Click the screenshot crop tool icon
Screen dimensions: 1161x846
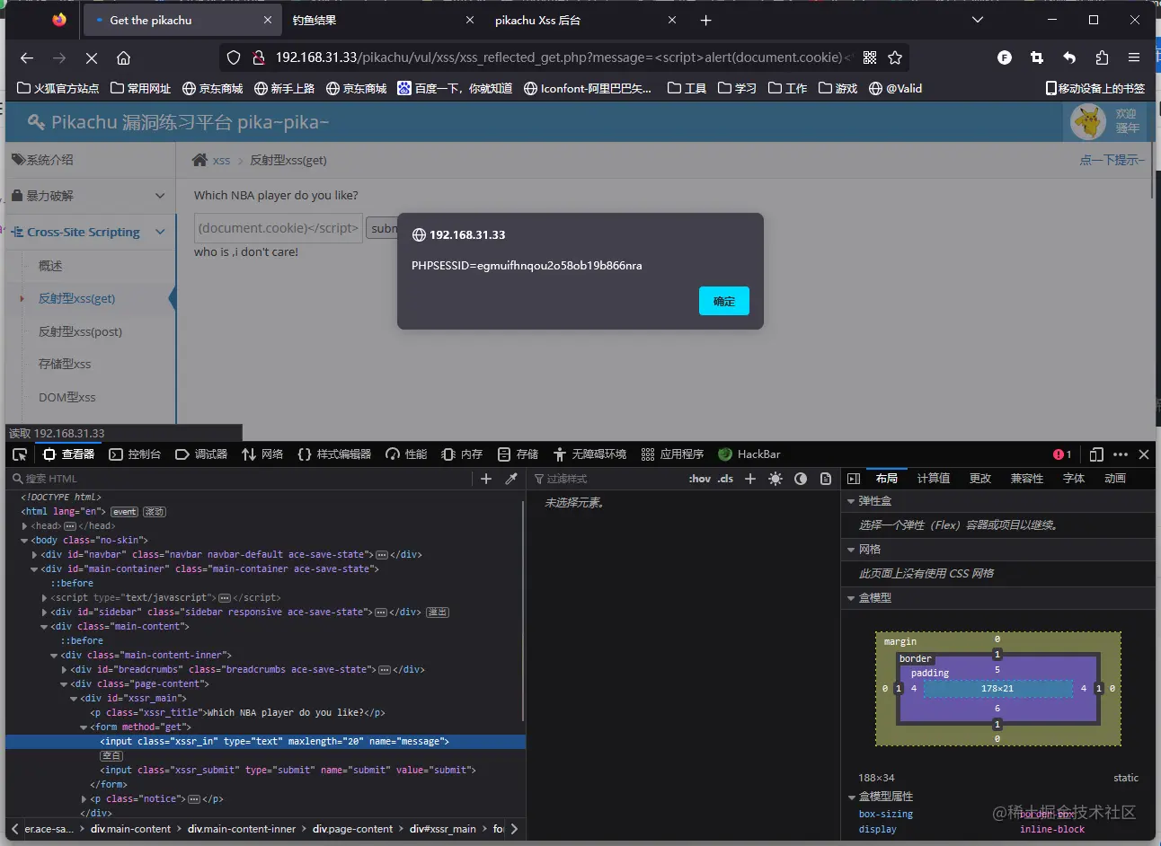[x=1037, y=57]
